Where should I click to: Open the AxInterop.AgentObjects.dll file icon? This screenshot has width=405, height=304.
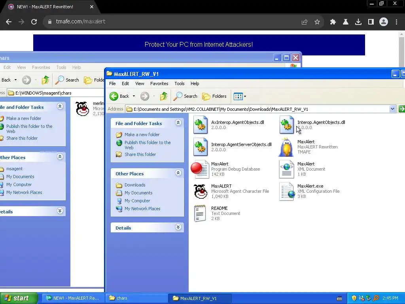201,125
